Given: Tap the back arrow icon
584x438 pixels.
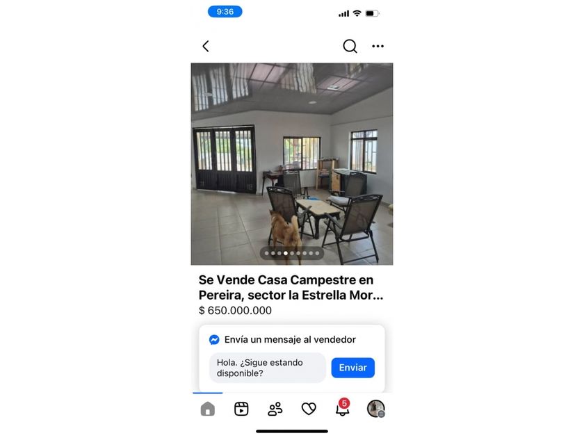Looking at the screenshot, I should coord(206,46).
